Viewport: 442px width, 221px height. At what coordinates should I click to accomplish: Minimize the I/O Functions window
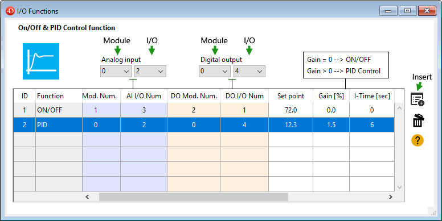coord(388,11)
